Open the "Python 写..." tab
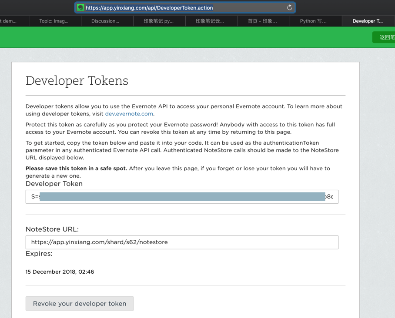 [x=313, y=21]
